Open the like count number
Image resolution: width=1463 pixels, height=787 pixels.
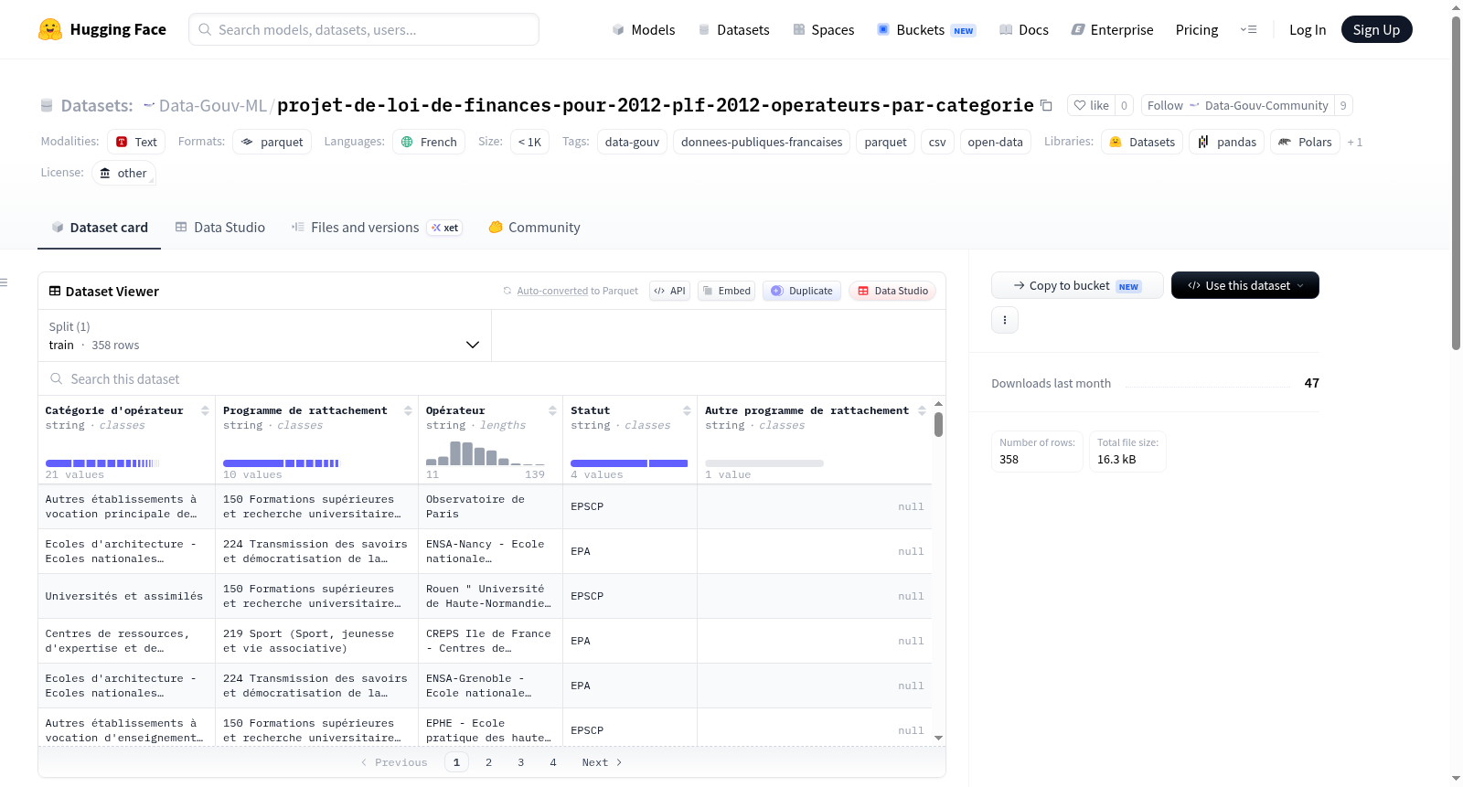point(1124,106)
